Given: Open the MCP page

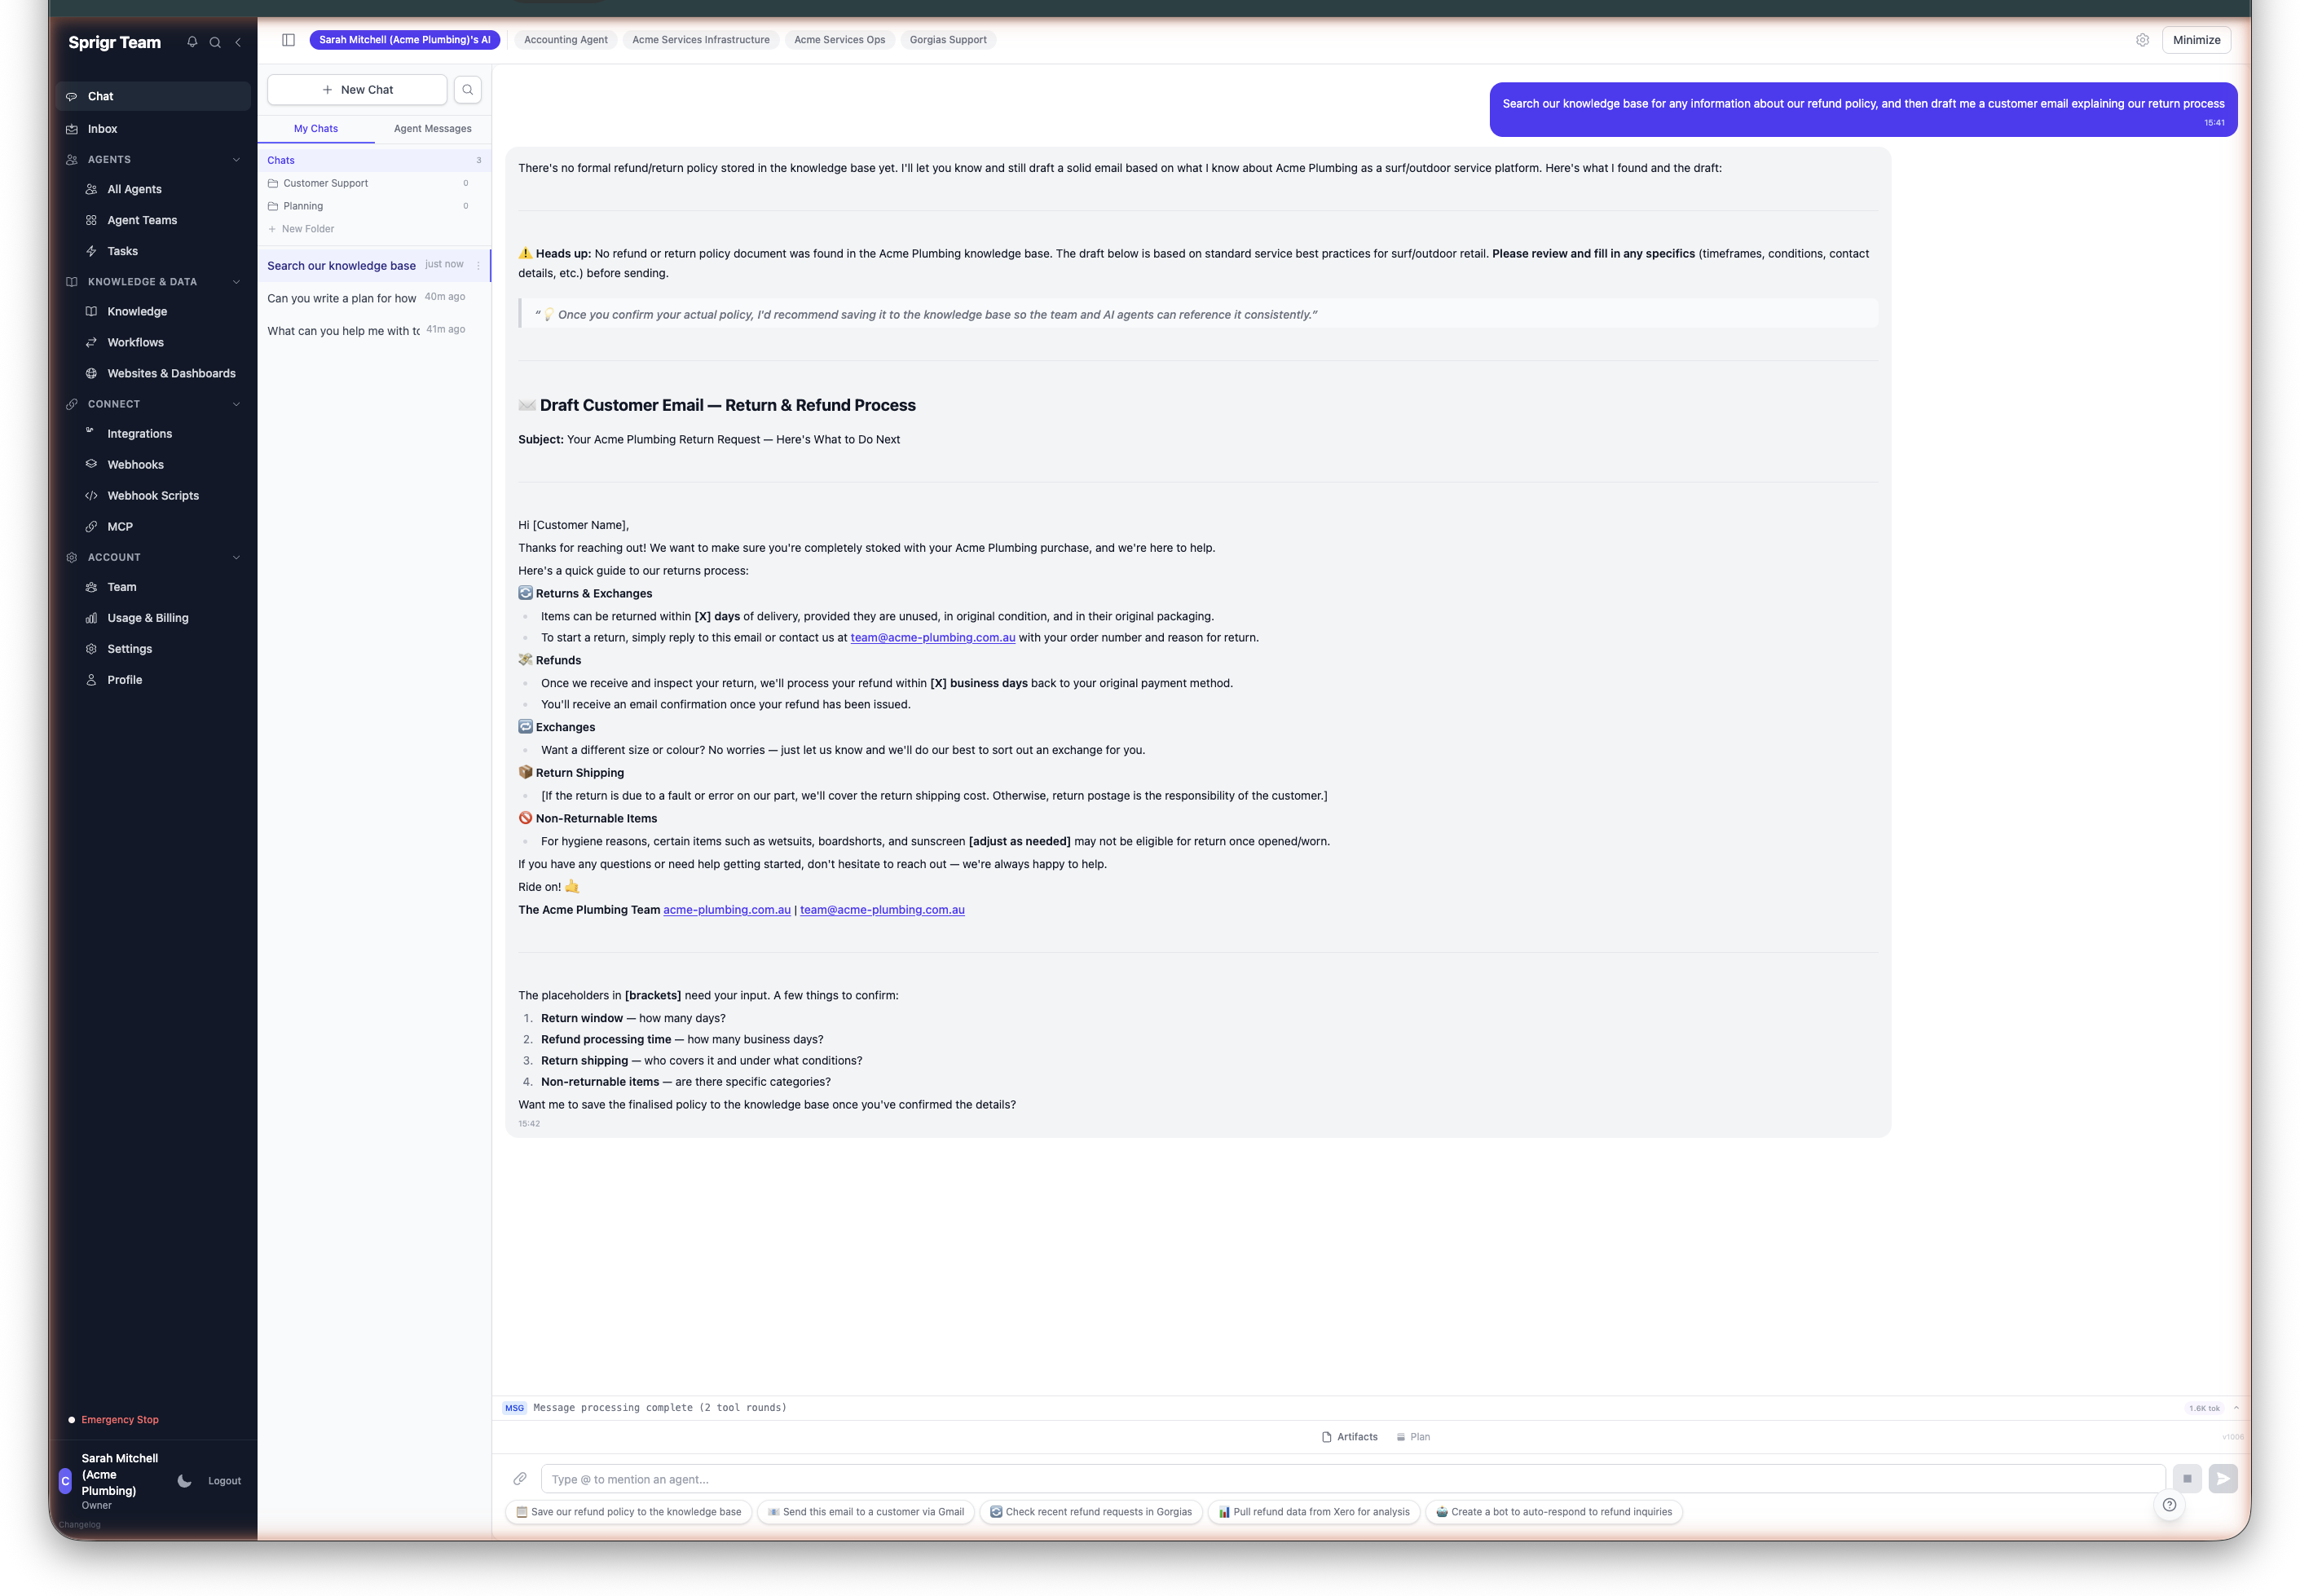Looking at the screenshot, I should click(119, 526).
